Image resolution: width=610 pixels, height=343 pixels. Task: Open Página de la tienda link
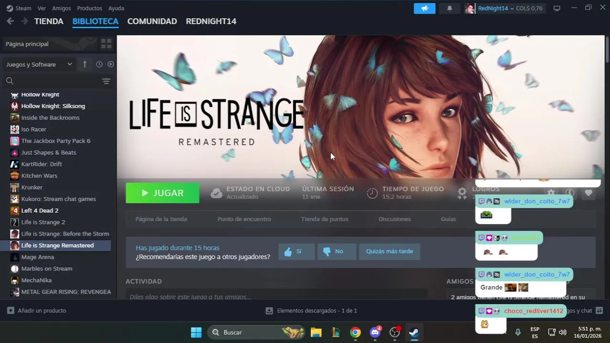pyautogui.click(x=161, y=219)
